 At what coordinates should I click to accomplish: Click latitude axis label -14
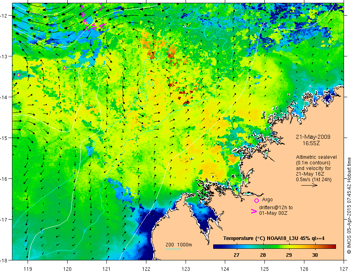click(x=4, y=97)
